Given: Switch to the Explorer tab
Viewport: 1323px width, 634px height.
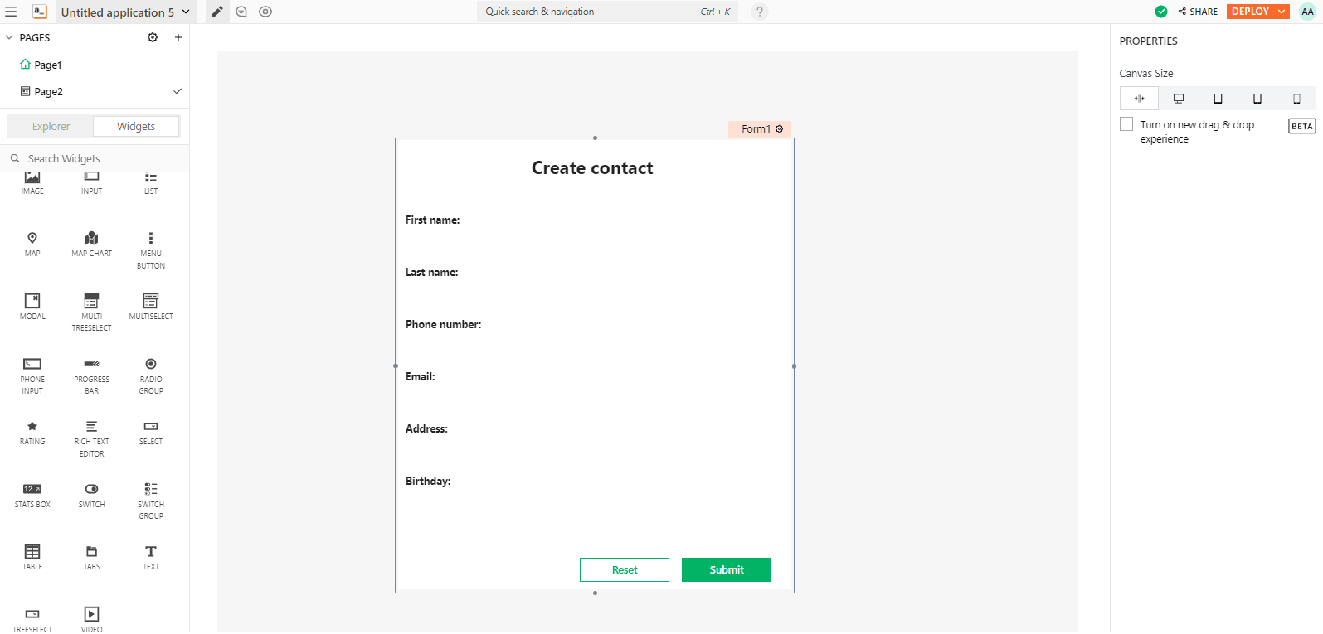Looking at the screenshot, I should pyautogui.click(x=51, y=127).
